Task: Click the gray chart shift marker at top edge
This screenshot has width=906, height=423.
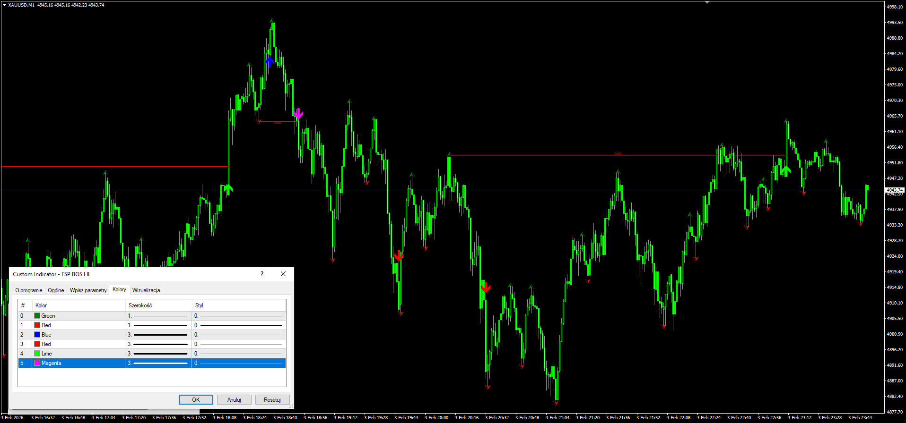Action: (x=707, y=2)
